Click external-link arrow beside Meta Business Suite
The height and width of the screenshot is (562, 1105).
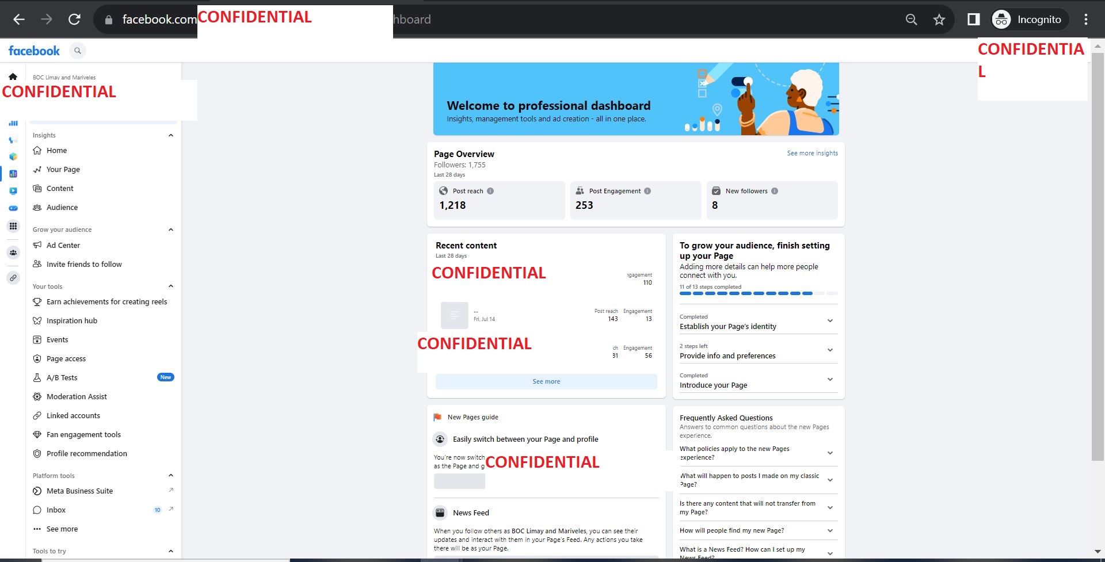(x=171, y=490)
